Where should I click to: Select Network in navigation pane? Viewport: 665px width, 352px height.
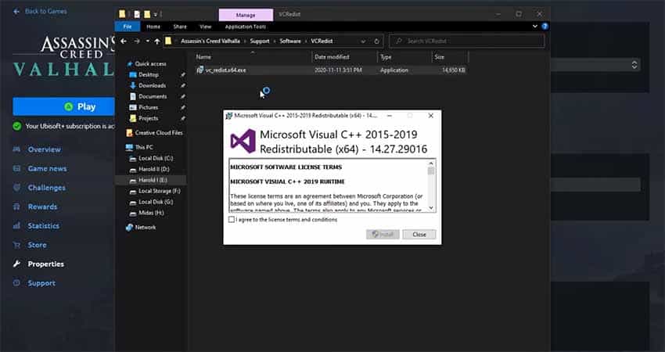click(146, 228)
